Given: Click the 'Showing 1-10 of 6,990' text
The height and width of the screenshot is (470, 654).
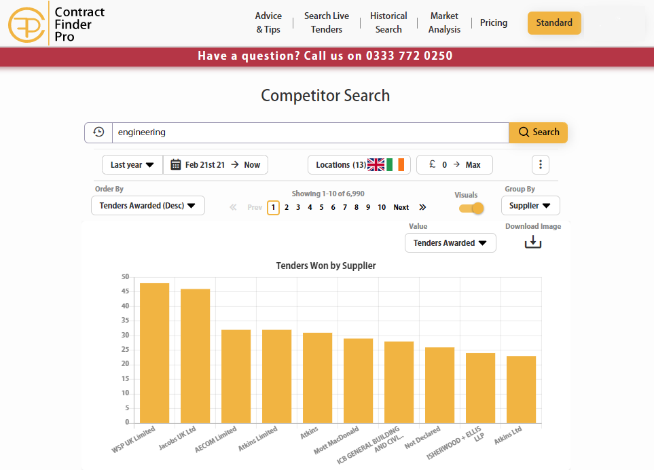Looking at the screenshot, I should (x=328, y=194).
